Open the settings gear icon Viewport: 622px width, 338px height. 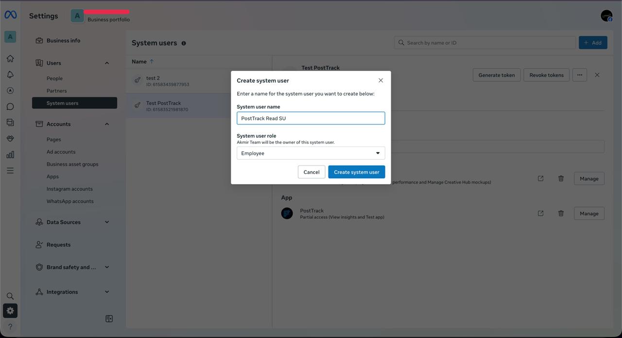click(10, 311)
